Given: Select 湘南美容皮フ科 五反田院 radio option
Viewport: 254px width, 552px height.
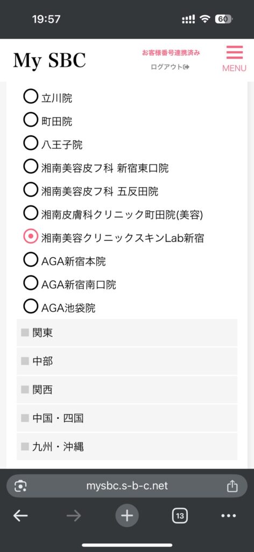Looking at the screenshot, I should tap(31, 190).
